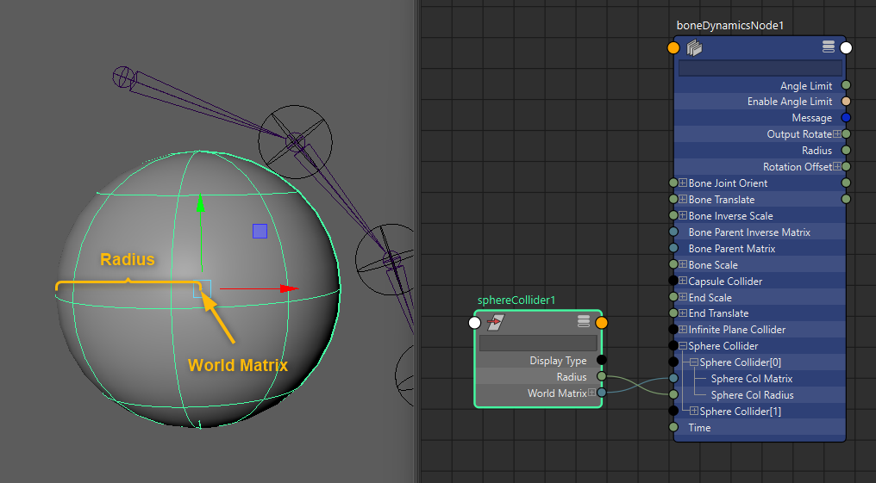
Task: Click boneDynamicsNode1 white output master port
Action: (847, 48)
